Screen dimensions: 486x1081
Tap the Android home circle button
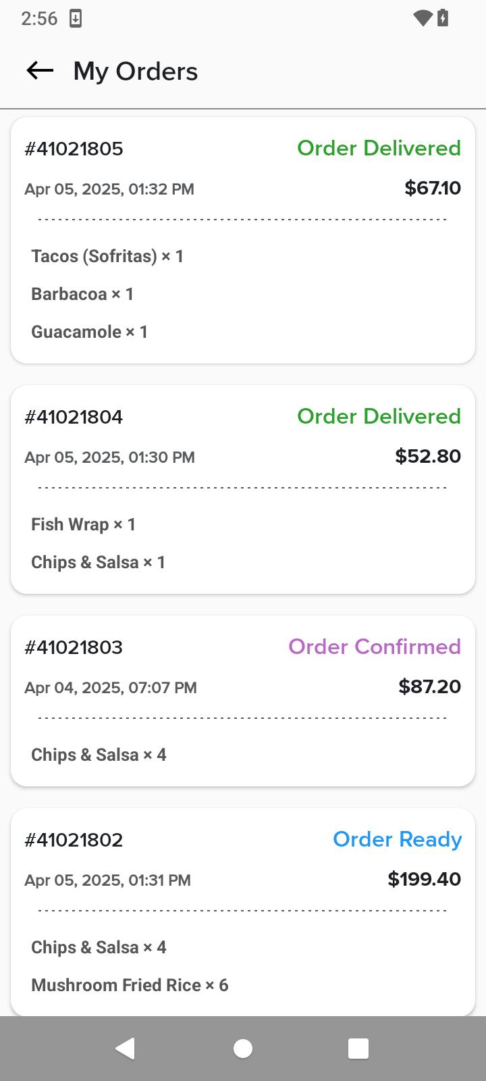click(243, 1049)
